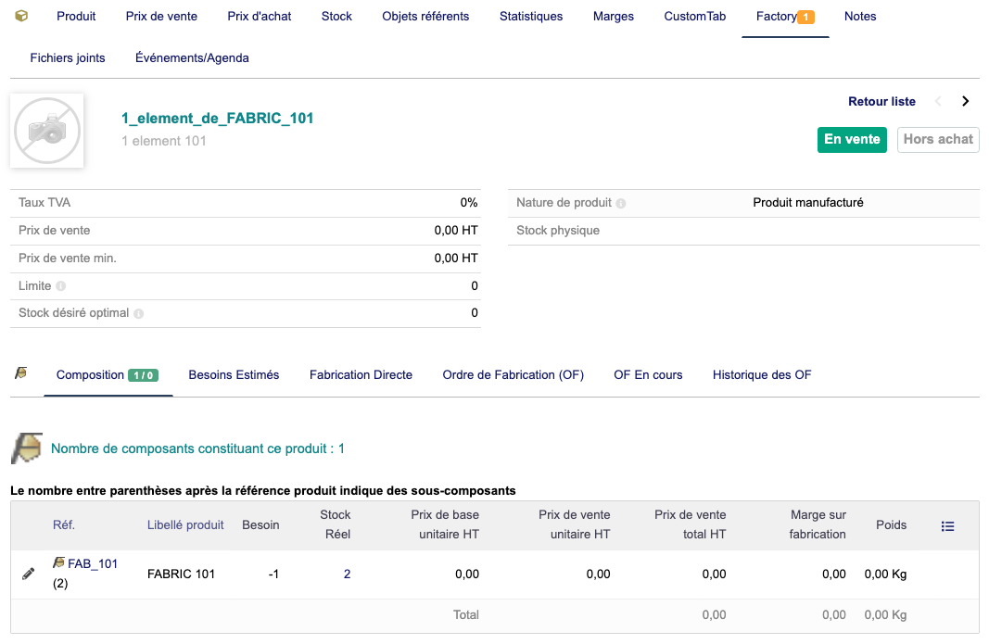Open Ordre de Fabrication (OF) sub-tab
989x644 pixels.
pyautogui.click(x=514, y=374)
